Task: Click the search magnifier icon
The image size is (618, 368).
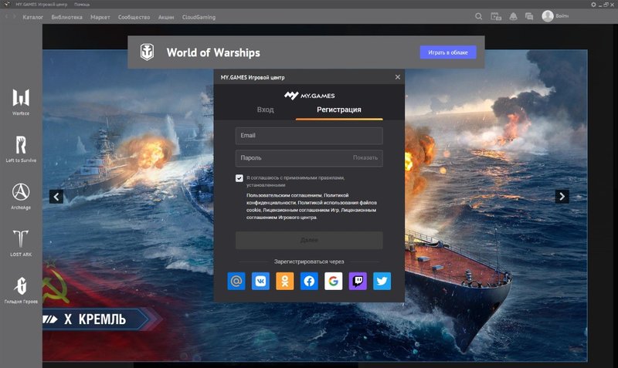Action: [x=478, y=16]
